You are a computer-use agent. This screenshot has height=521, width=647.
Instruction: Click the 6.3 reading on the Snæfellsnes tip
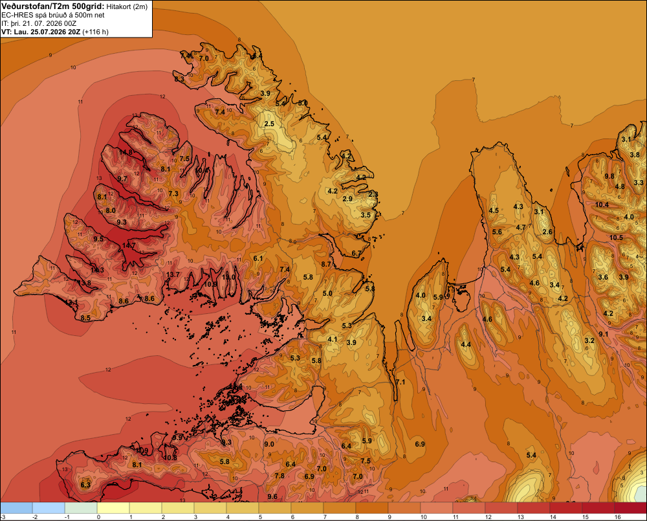click(x=85, y=485)
